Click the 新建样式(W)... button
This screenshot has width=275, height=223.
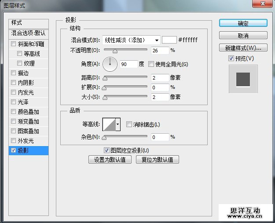243,48
